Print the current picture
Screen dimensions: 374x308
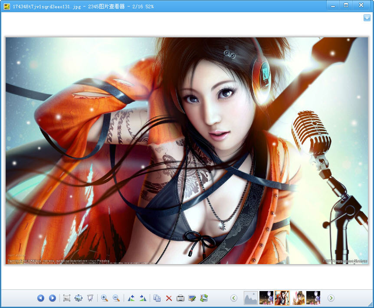pos(180,298)
